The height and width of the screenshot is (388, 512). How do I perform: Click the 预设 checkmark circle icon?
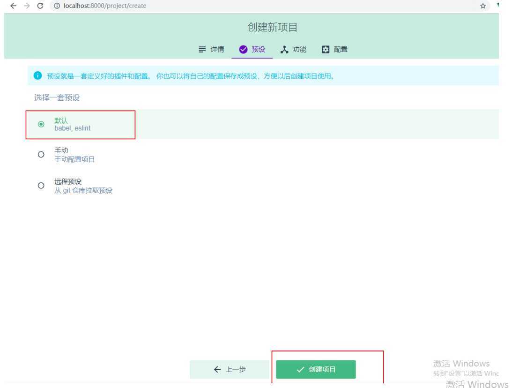(x=243, y=49)
